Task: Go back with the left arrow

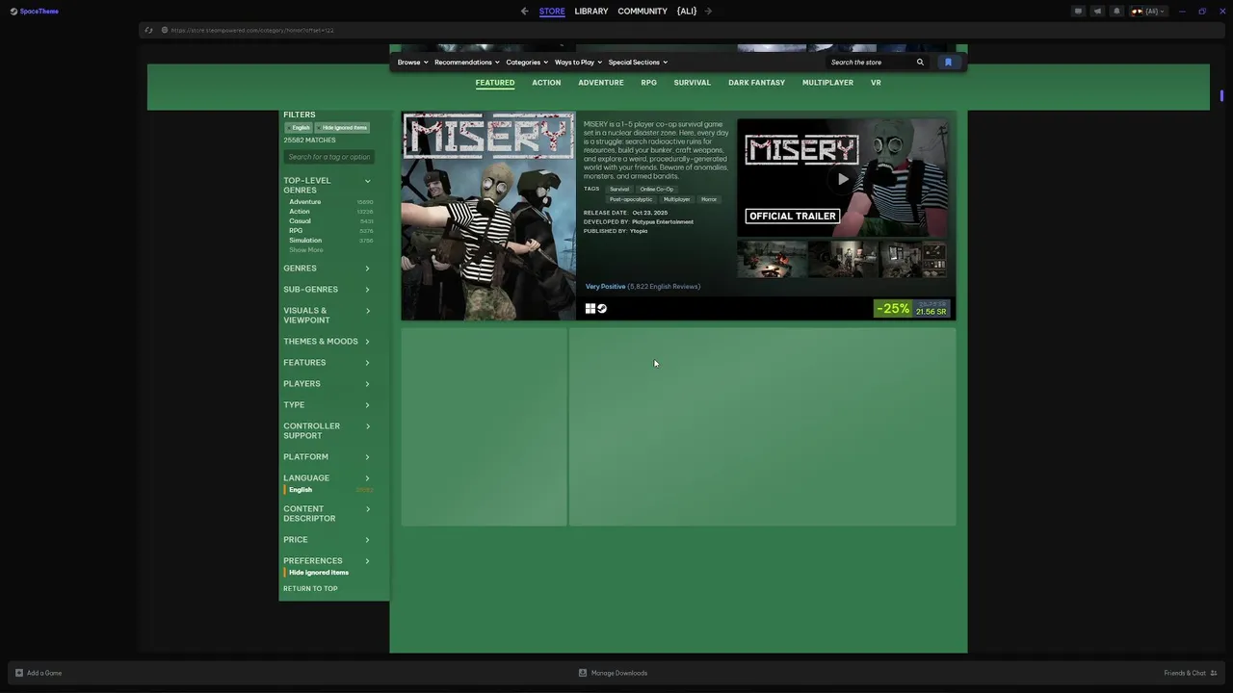Action: pyautogui.click(x=524, y=12)
